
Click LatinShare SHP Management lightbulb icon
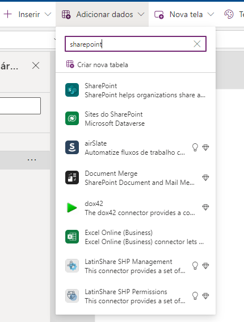pos(195,266)
